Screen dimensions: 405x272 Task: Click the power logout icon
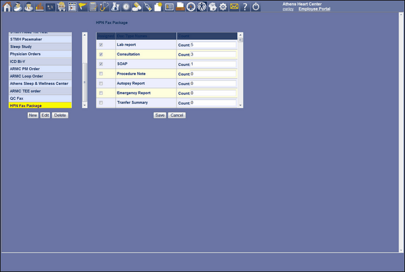click(256, 6)
